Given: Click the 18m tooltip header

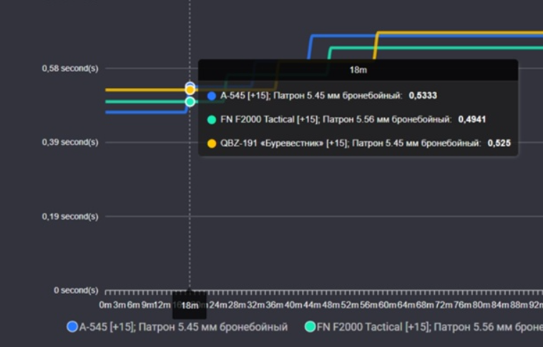Looking at the screenshot, I should [x=358, y=70].
